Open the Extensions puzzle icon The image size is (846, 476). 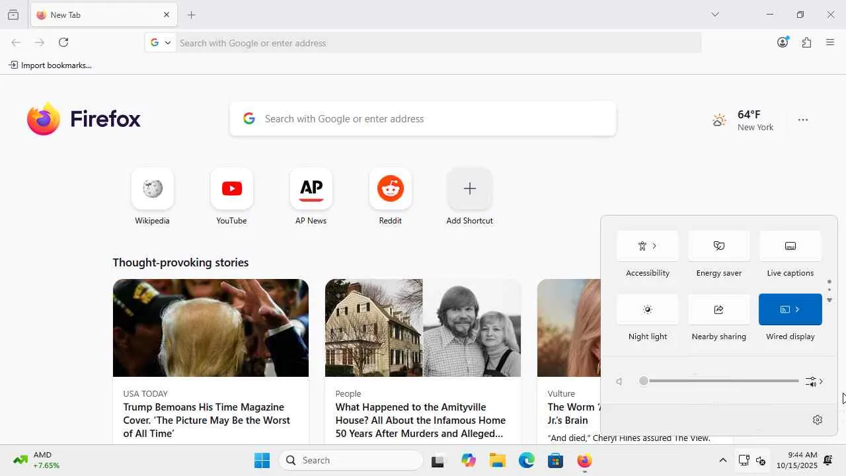[806, 42]
